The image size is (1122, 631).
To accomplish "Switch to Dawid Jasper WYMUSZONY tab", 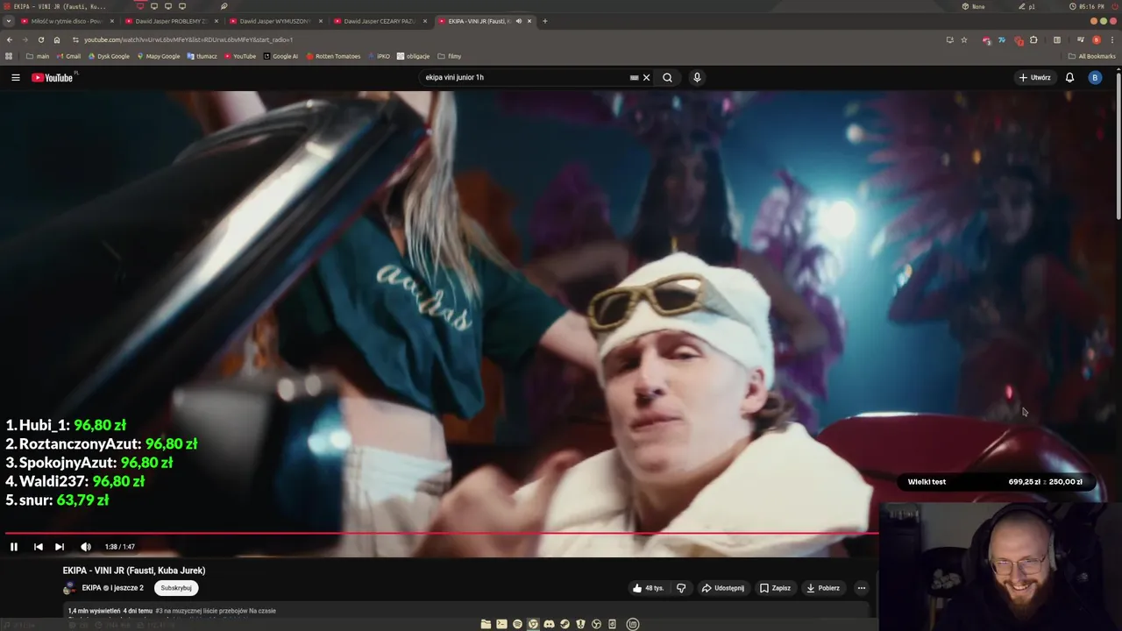I will click(275, 21).
